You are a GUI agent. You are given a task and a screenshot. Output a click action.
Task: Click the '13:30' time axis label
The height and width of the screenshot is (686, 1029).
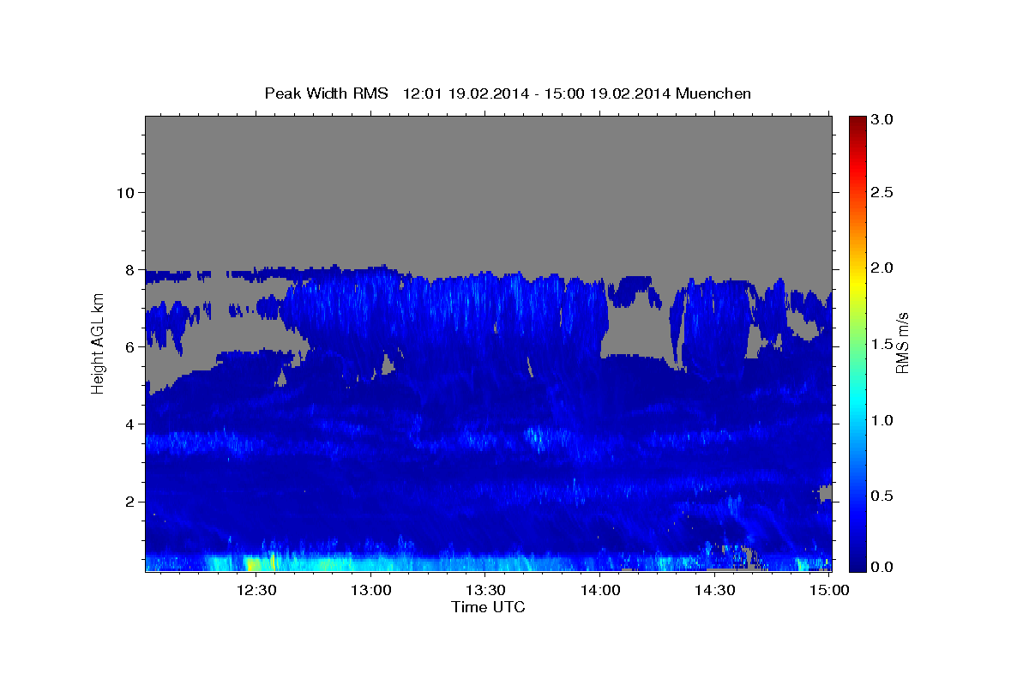click(x=485, y=590)
